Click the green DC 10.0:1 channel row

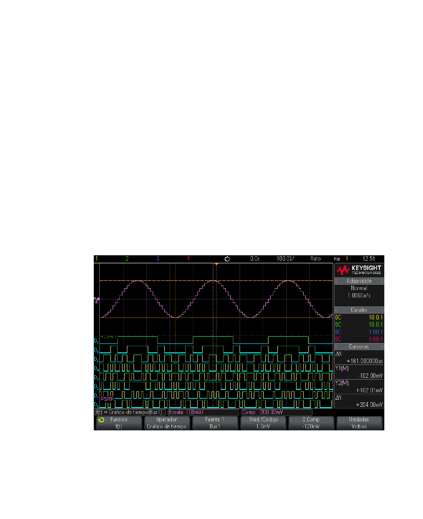click(x=359, y=324)
